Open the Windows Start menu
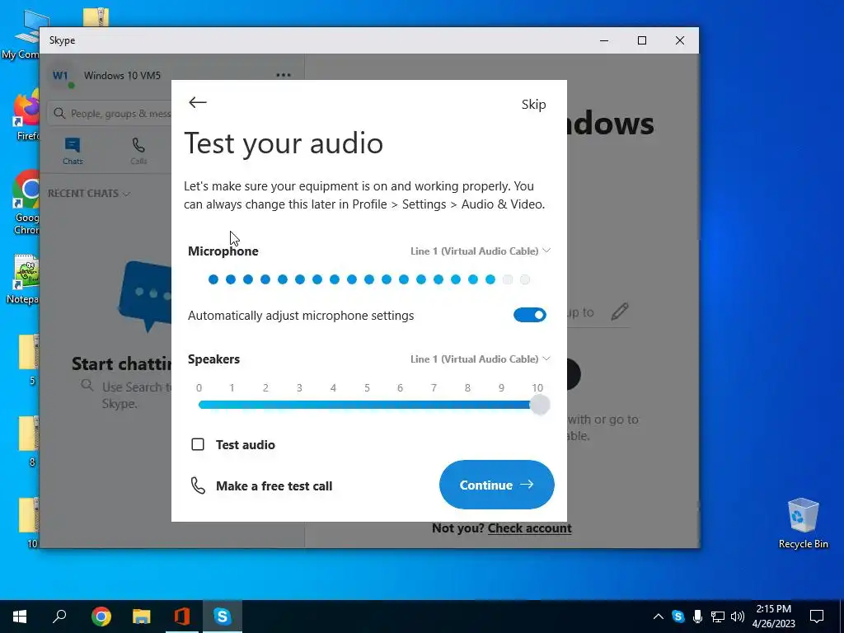The image size is (844, 633). [x=20, y=617]
